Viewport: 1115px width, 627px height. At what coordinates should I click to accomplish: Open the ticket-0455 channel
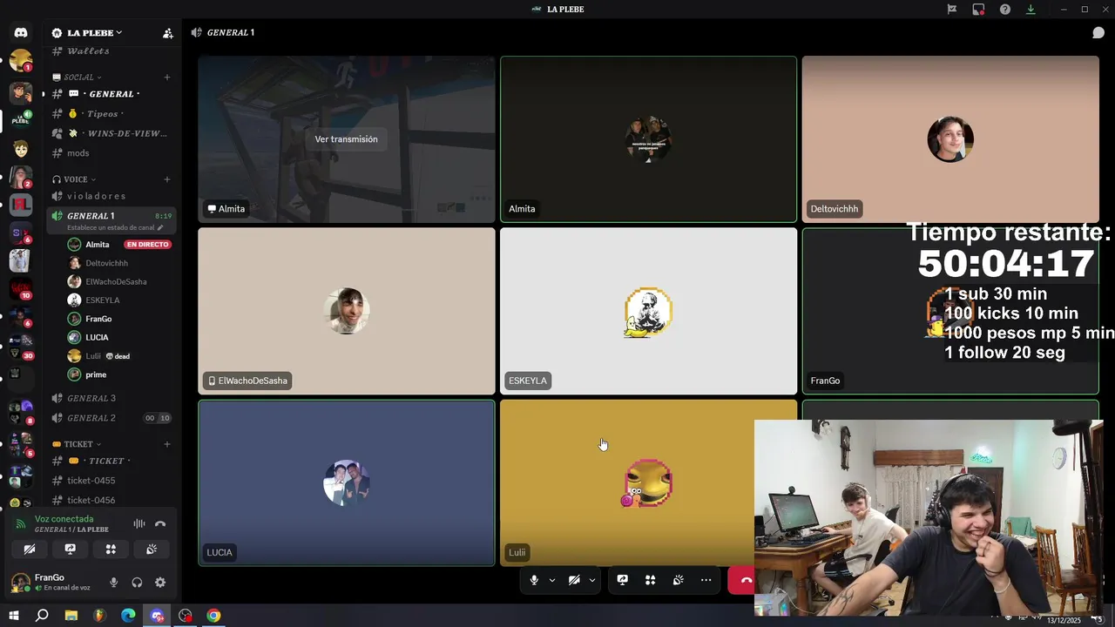[x=111, y=481]
